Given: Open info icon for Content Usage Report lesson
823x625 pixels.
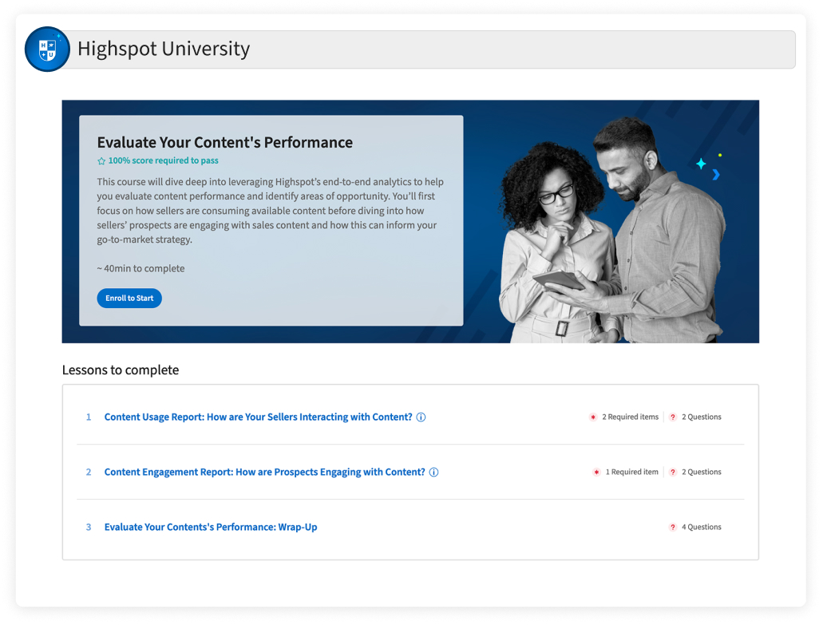Looking at the screenshot, I should [x=421, y=417].
